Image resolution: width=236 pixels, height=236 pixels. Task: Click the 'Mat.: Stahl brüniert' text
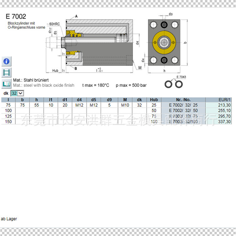pyautogui.click(x=31, y=80)
